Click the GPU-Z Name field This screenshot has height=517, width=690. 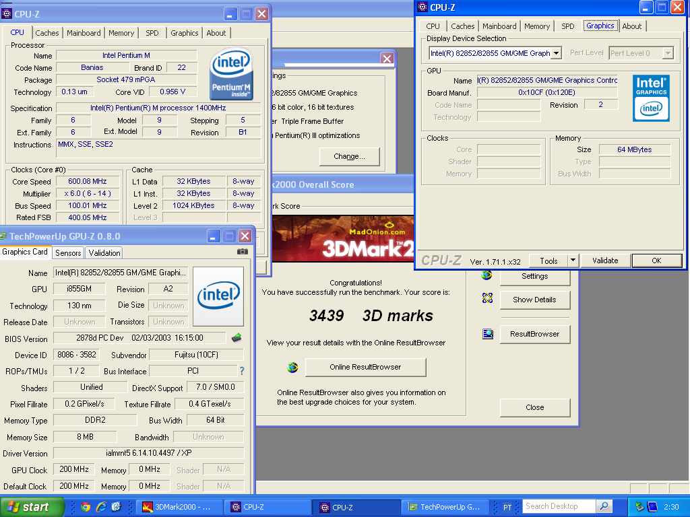(121, 273)
